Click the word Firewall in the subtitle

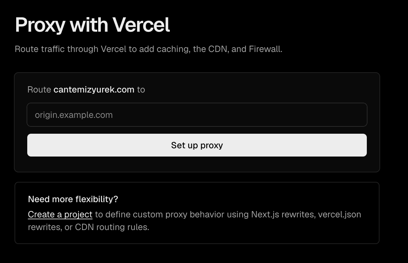tap(265, 49)
